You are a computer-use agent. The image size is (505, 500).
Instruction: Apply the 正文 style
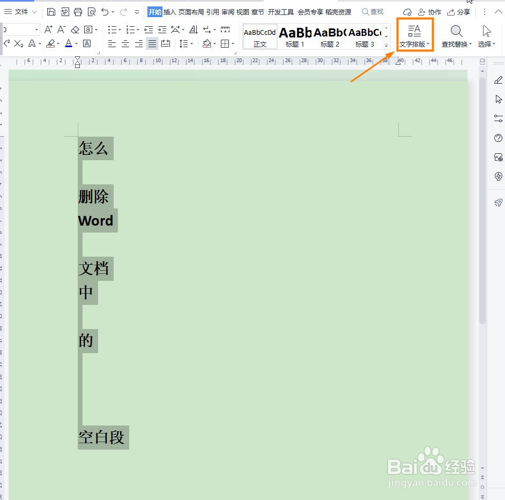[x=260, y=36]
